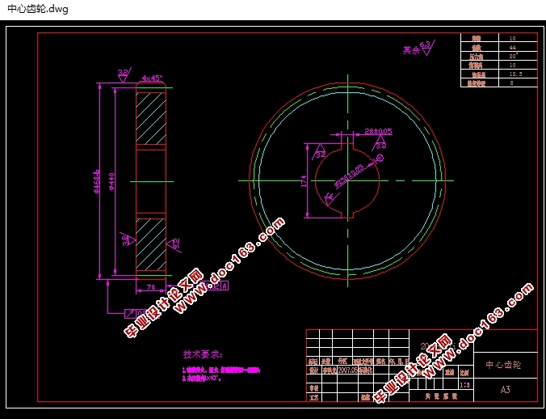Click the 8 value in parameter table

coord(511,83)
